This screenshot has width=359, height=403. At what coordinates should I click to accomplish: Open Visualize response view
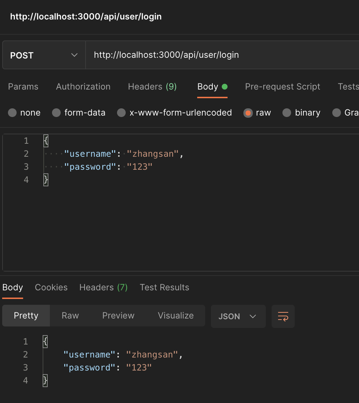(x=176, y=316)
